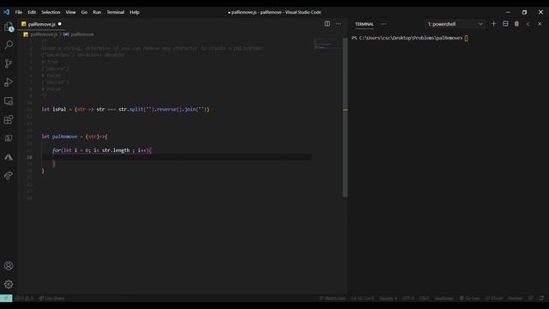Click 'str.length' in the for loop

point(116,150)
